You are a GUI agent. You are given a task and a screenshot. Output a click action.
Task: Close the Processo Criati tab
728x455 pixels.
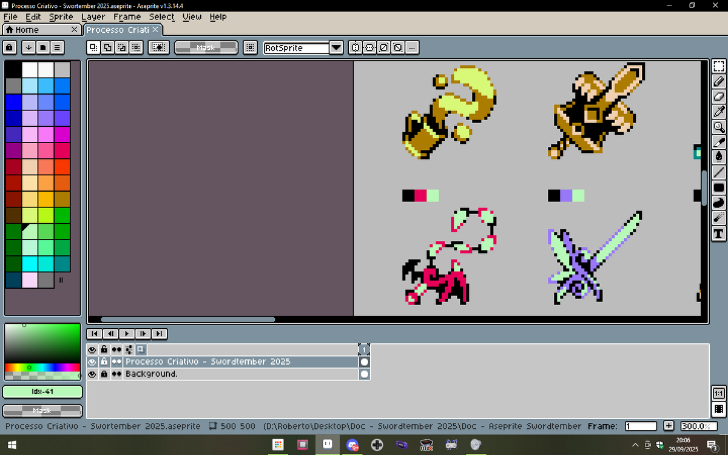click(x=155, y=29)
